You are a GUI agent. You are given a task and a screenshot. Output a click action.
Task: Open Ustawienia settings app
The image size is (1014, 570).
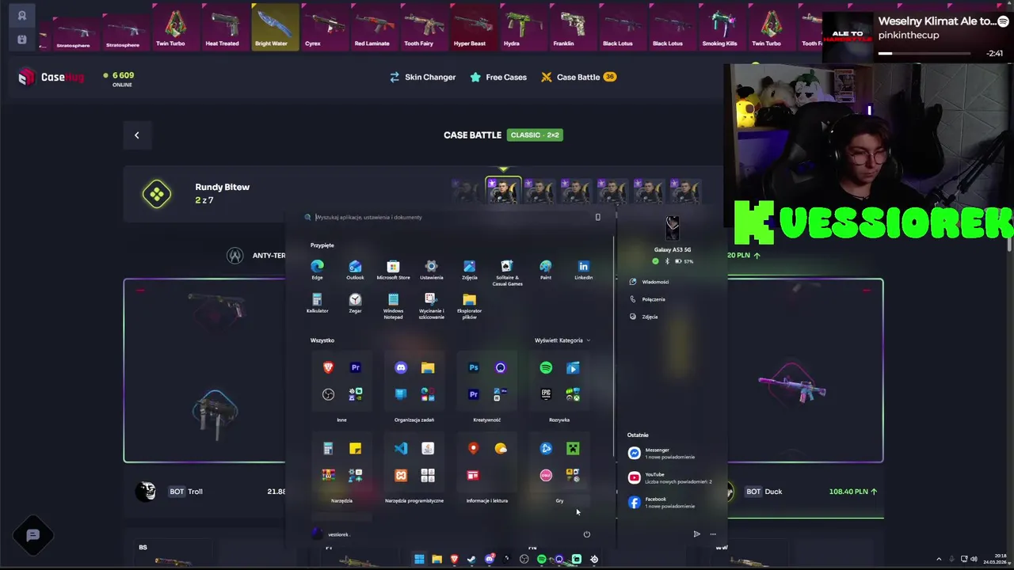coord(431,269)
